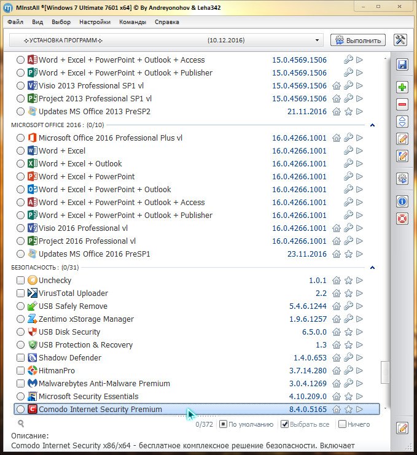Open the 'УСТАНОВКА ПРОГРАММ' dropdown
Image resolution: width=417 pixels, height=455 pixels.
tap(166, 40)
